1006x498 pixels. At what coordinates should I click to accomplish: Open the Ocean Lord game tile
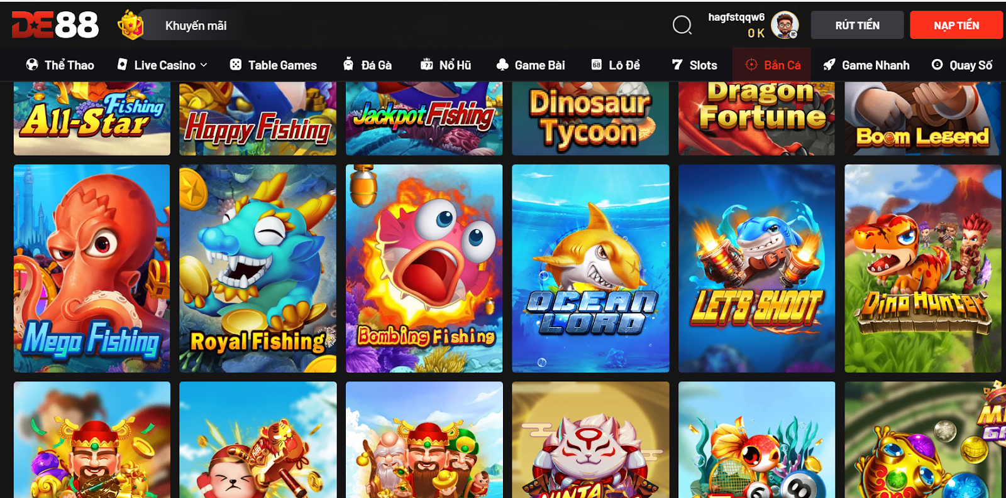point(590,268)
